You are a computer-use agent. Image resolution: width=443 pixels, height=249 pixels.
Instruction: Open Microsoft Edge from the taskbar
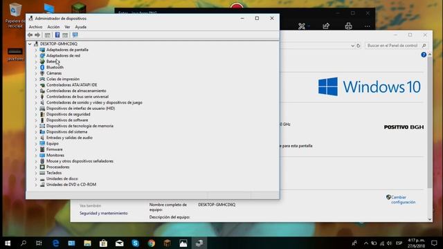[x=55, y=243]
